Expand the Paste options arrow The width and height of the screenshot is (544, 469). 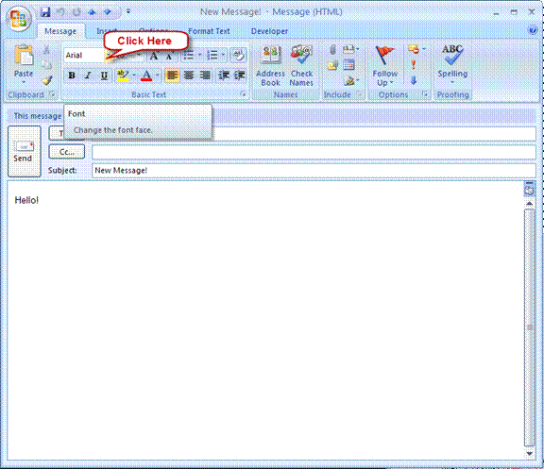click(x=24, y=82)
